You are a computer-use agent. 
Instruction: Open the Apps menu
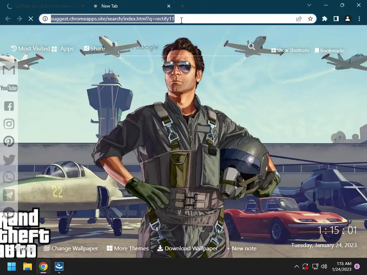tap(62, 49)
